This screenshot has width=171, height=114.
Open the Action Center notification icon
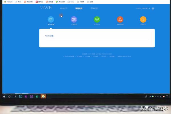(x=167, y=97)
